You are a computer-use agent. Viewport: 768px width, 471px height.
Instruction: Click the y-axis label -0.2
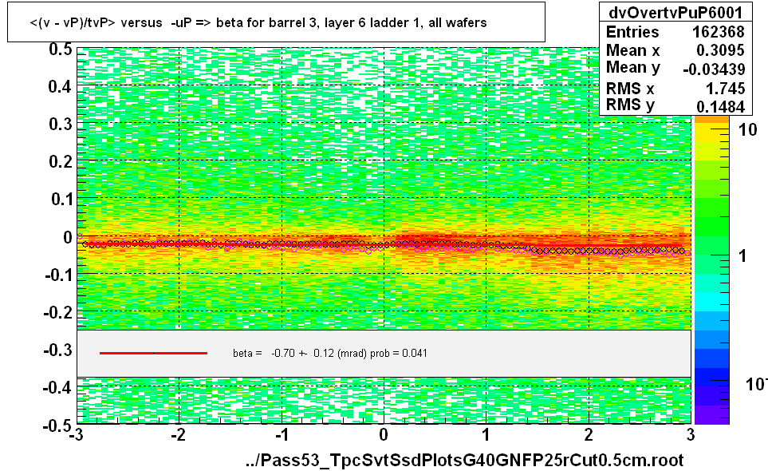tap(57, 312)
